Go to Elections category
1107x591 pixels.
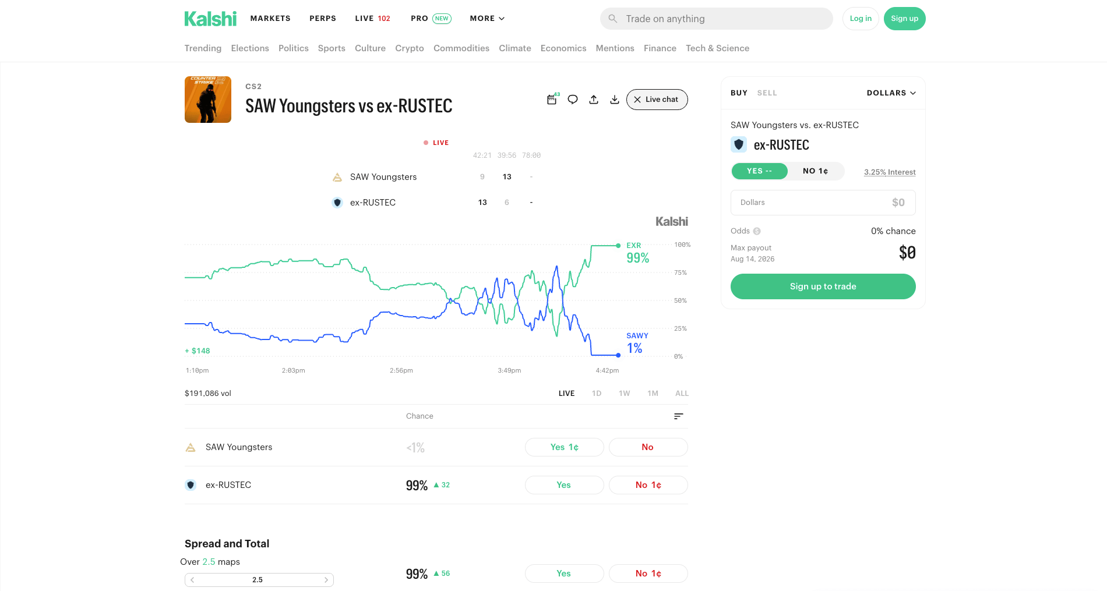[250, 48]
